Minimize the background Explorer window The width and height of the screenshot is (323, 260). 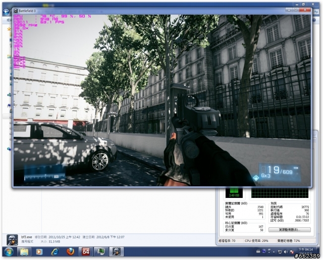click(x=297, y=5)
